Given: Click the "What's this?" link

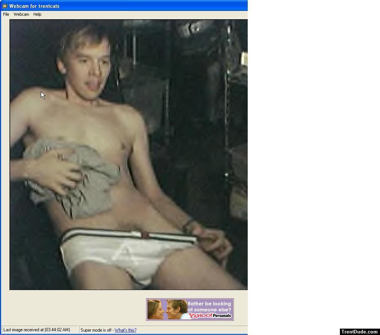Looking at the screenshot, I should tap(126, 330).
